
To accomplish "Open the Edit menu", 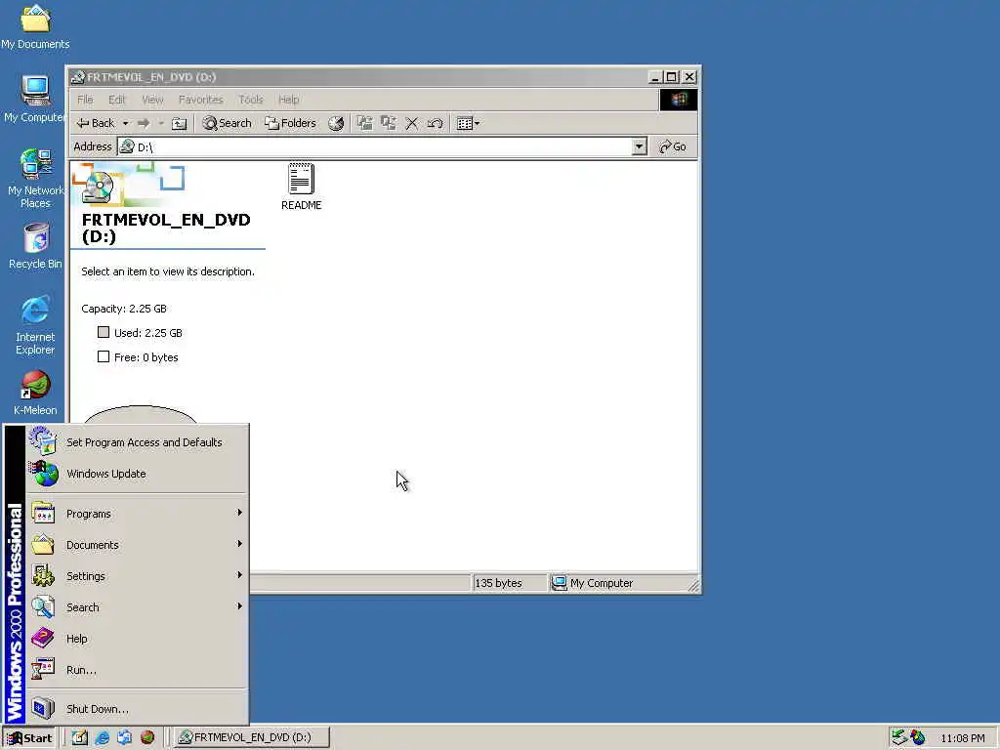I will [x=117, y=100].
